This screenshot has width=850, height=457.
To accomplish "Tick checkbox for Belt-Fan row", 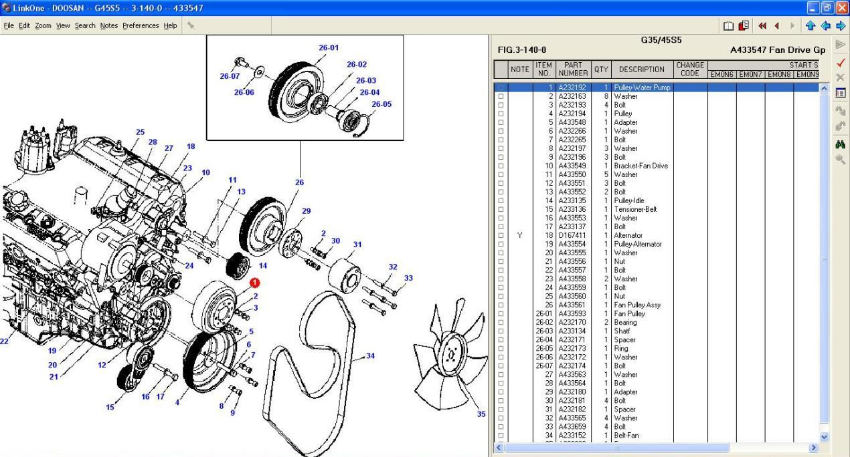I will pyautogui.click(x=501, y=435).
